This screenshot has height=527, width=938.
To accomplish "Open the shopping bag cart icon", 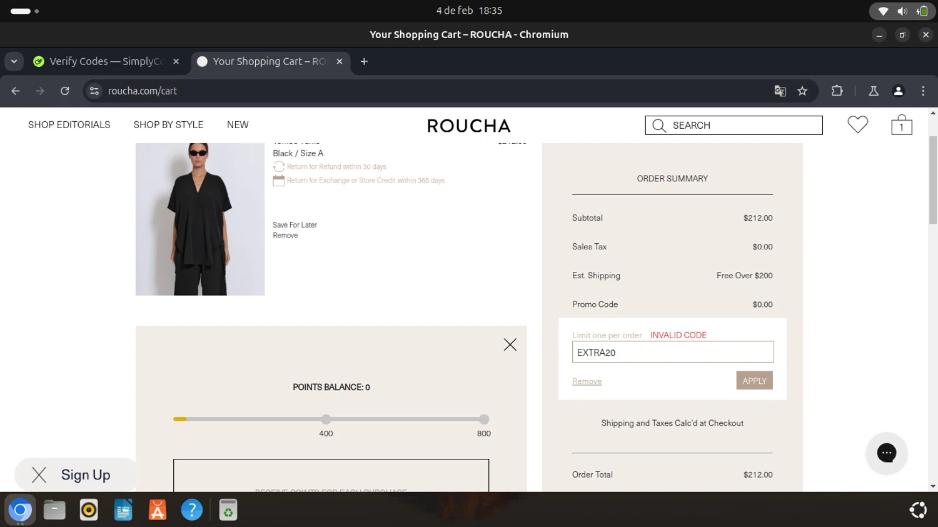I will click(901, 124).
